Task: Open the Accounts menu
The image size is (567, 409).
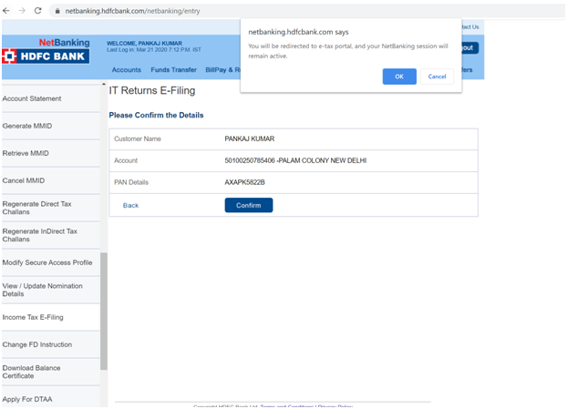Action: pos(126,70)
